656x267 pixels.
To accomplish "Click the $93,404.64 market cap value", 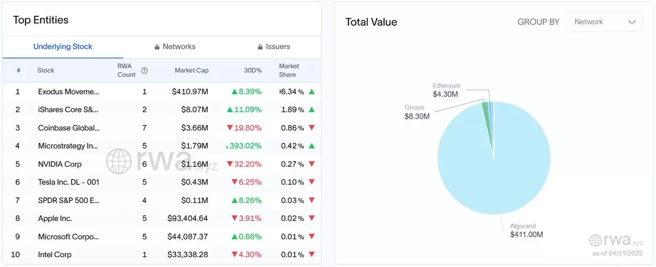I will 188,218.
